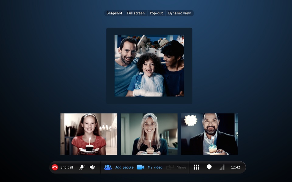Open the chat speech bubble icon
292x182 pixels.
click(209, 167)
